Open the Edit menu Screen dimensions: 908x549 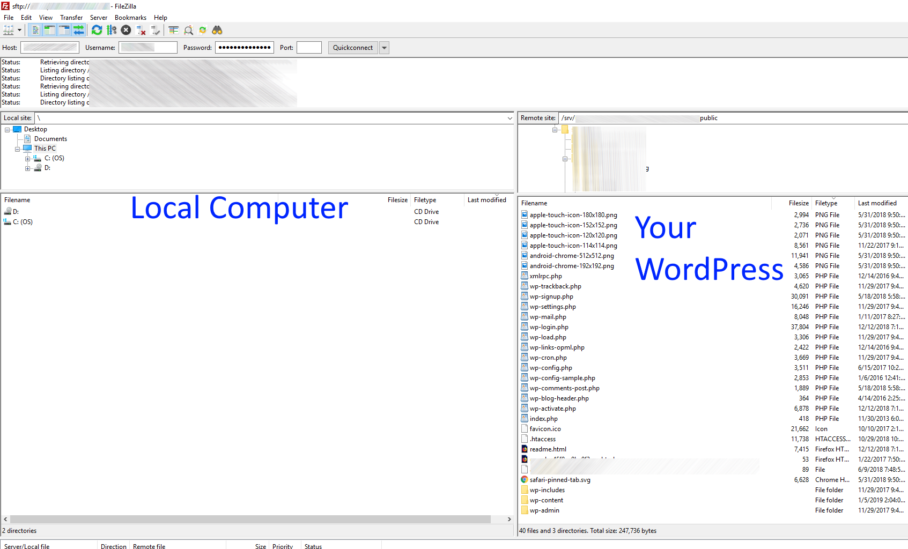(x=26, y=18)
